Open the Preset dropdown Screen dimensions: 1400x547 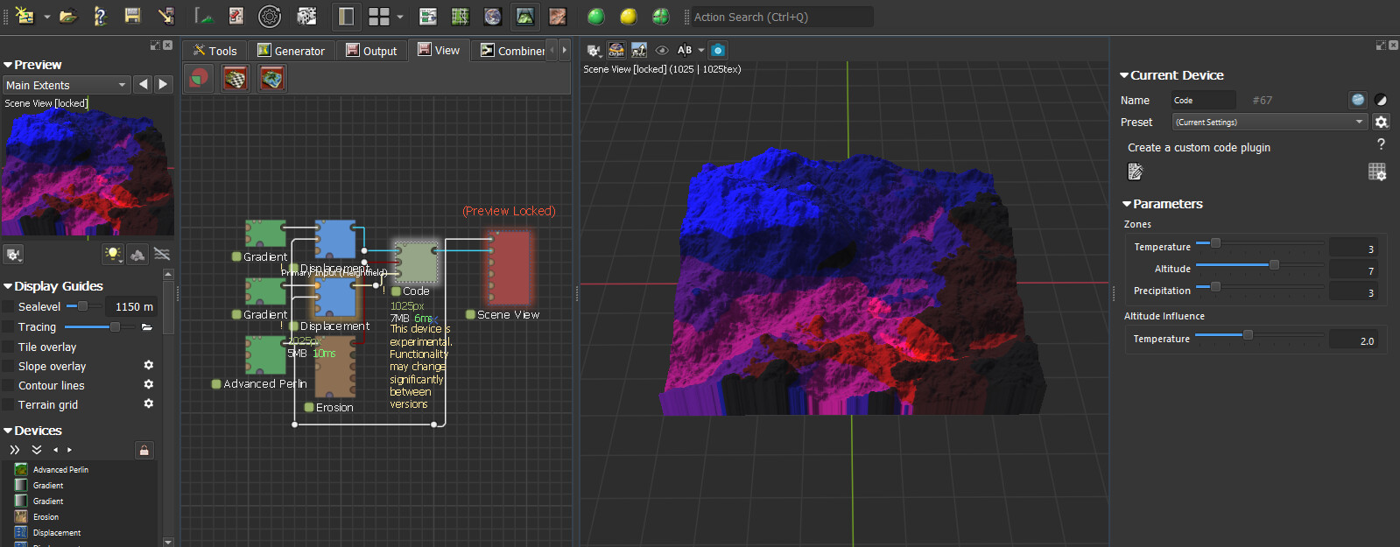pyautogui.click(x=1269, y=123)
